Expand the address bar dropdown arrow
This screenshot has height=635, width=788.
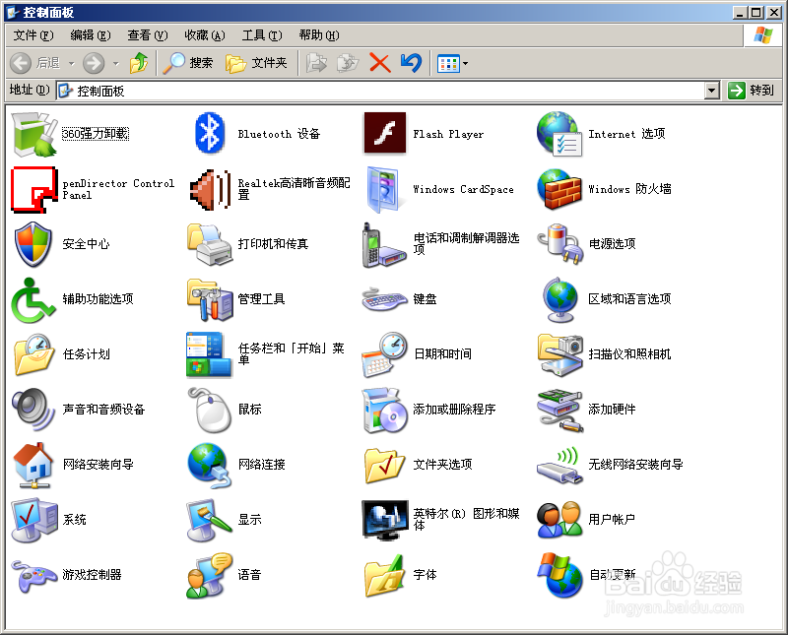pyautogui.click(x=711, y=91)
